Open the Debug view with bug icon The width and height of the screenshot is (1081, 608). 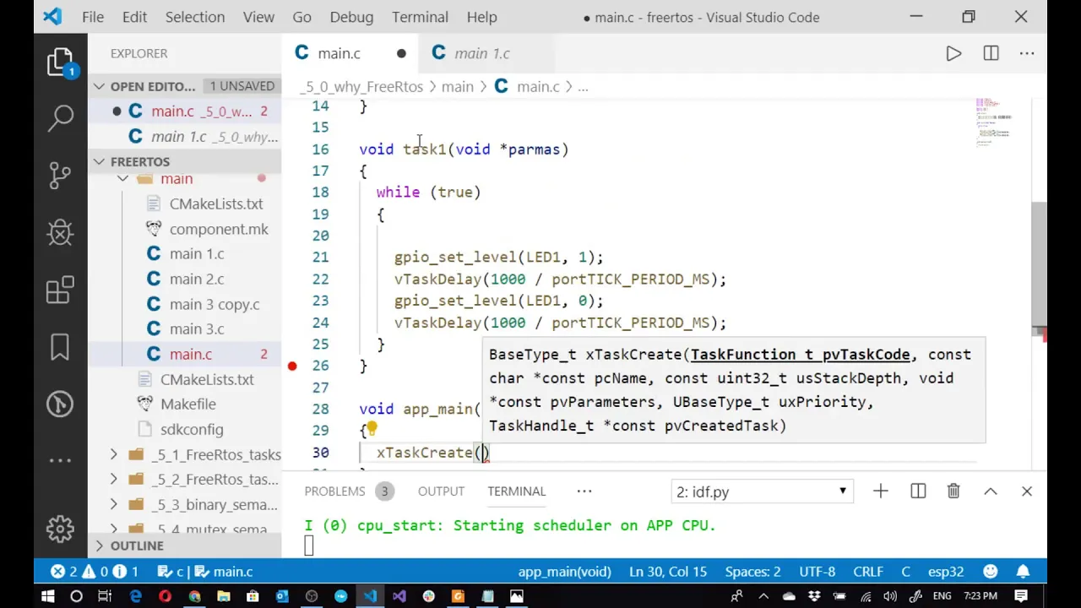[61, 232]
